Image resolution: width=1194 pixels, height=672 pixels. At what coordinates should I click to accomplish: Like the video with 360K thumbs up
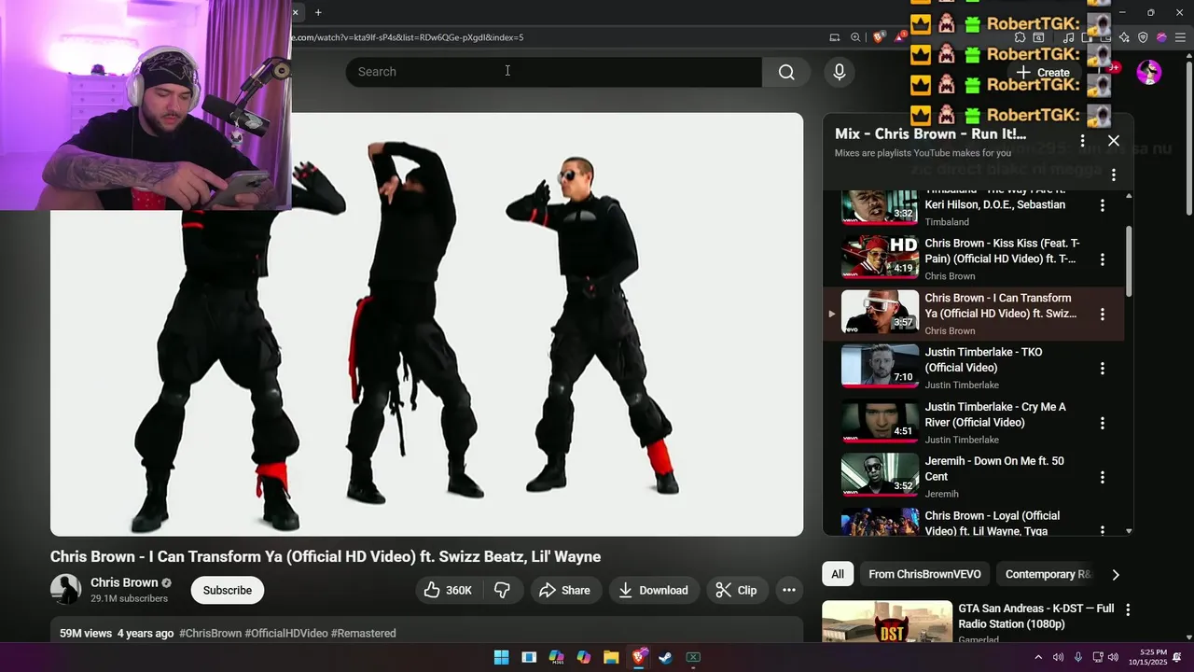pyautogui.click(x=449, y=590)
